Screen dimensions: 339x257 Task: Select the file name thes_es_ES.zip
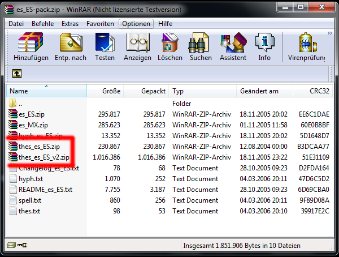click(x=39, y=147)
